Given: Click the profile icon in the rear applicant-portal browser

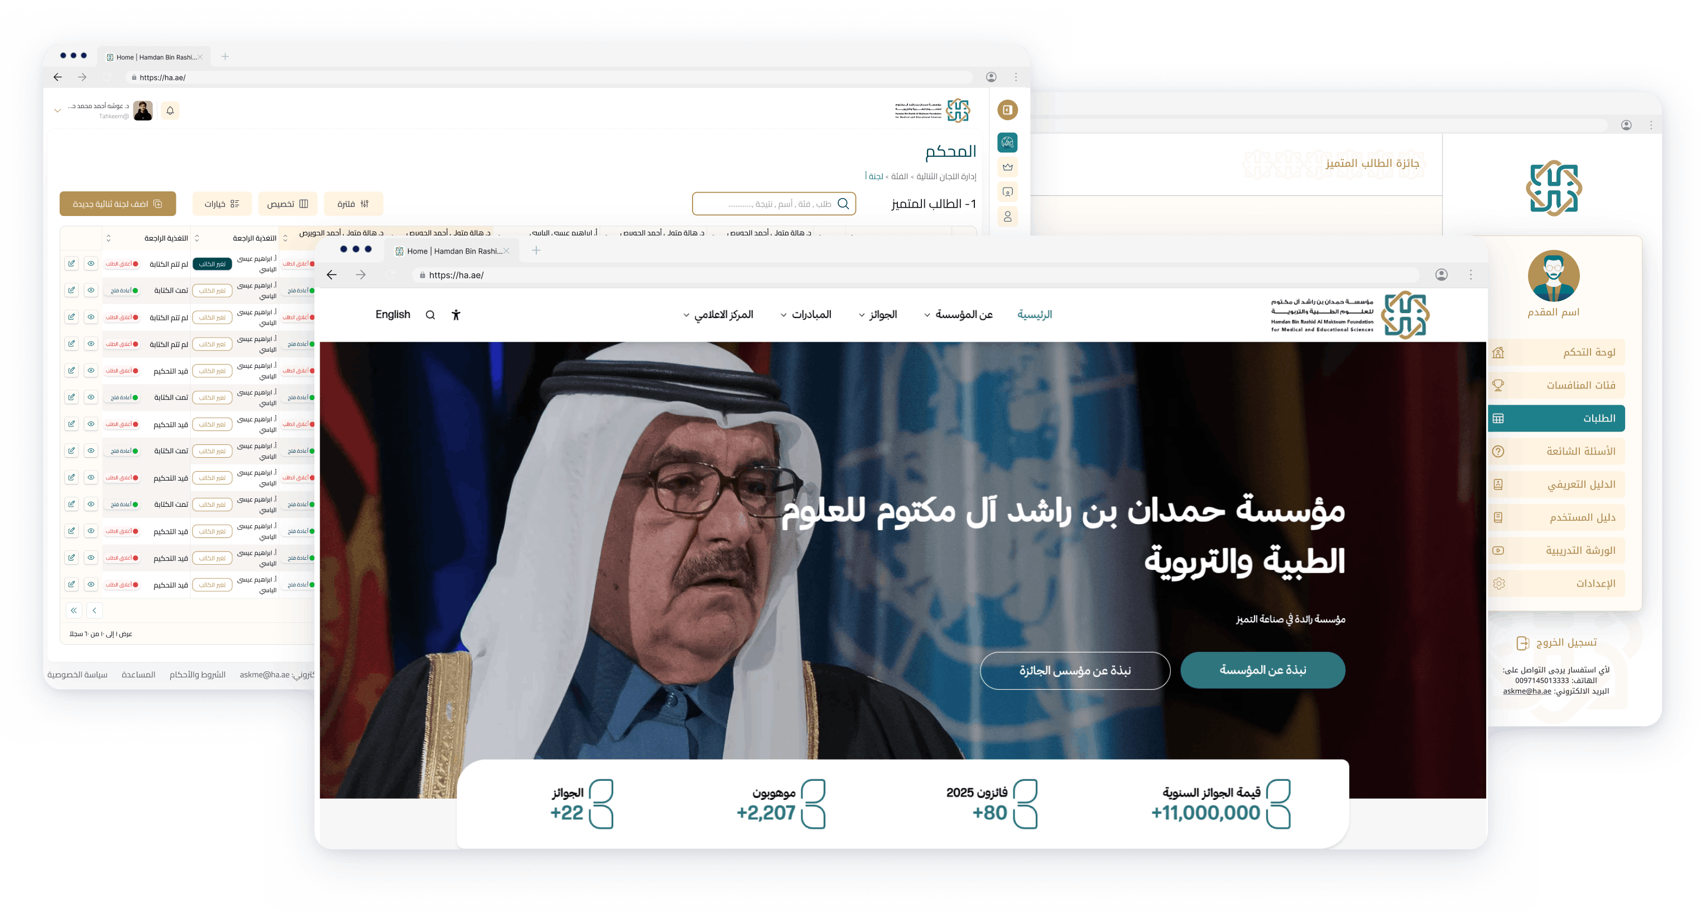Looking at the screenshot, I should (x=1626, y=125).
